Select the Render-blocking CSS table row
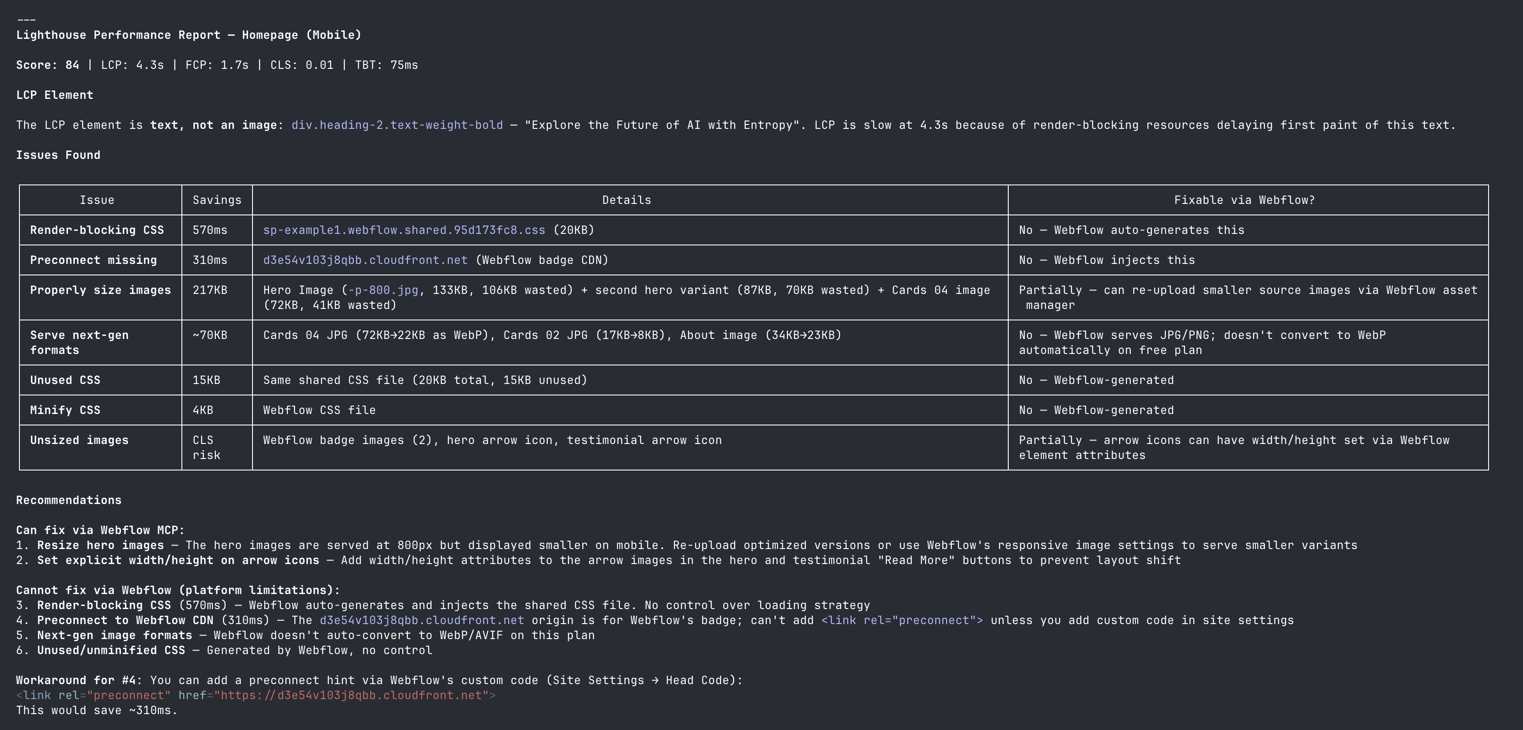This screenshot has height=730, width=1523. 97,230
